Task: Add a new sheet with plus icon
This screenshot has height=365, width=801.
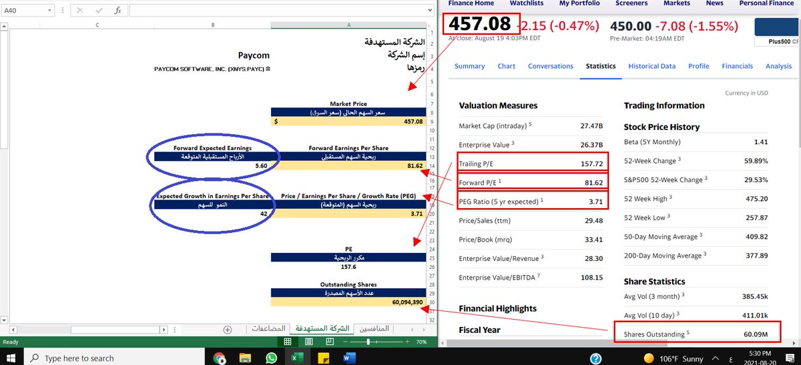Action: pyautogui.click(x=228, y=330)
